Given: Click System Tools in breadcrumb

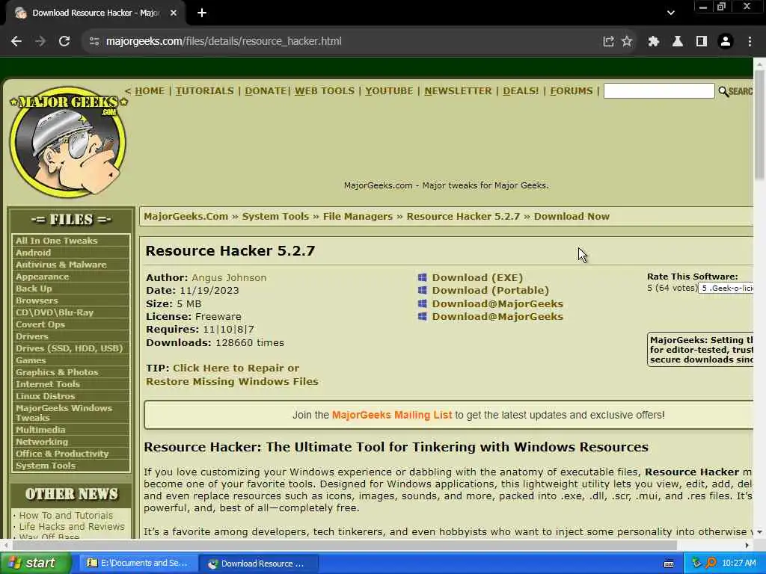Looking at the screenshot, I should [x=275, y=216].
